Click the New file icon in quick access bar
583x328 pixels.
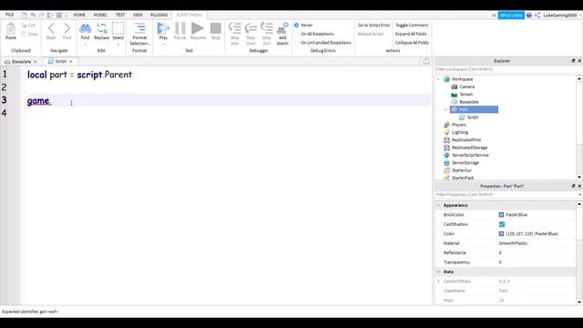pos(25,15)
